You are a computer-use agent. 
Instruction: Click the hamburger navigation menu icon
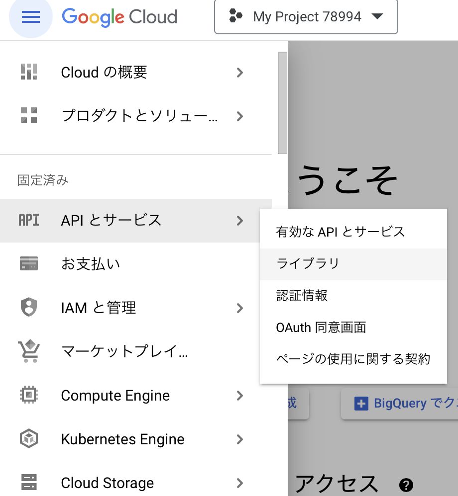coord(31,17)
